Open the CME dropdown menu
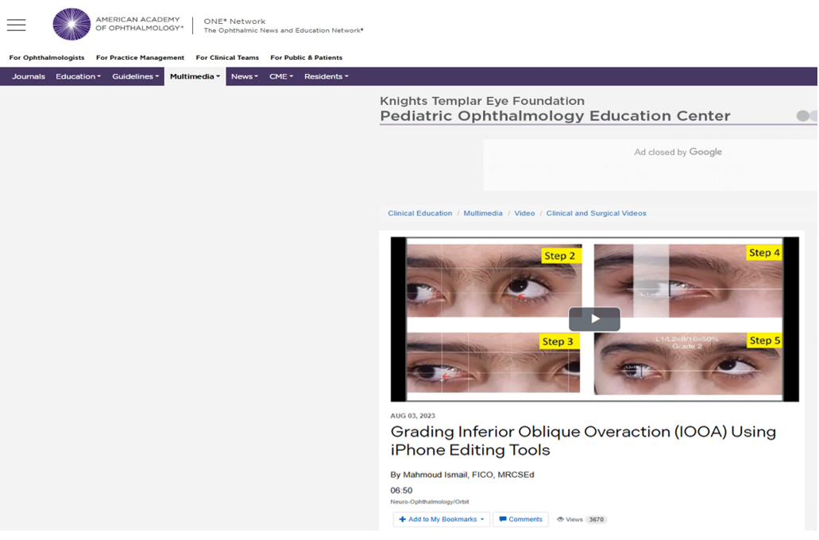 [281, 76]
